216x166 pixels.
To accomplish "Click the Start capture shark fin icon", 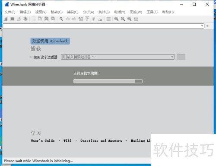I will coord(6,19).
